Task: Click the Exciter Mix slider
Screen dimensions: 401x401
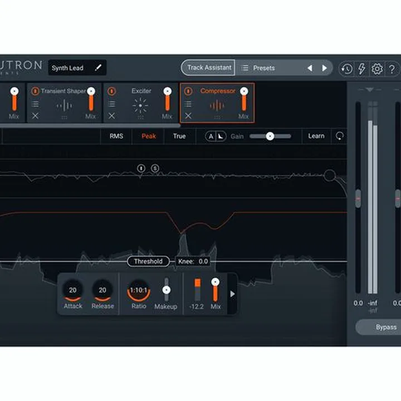Action: coord(168,100)
